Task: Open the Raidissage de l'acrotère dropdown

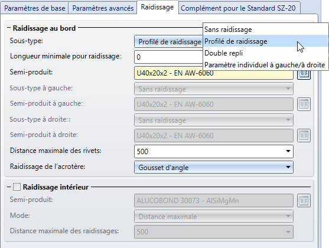Action: 288,167
